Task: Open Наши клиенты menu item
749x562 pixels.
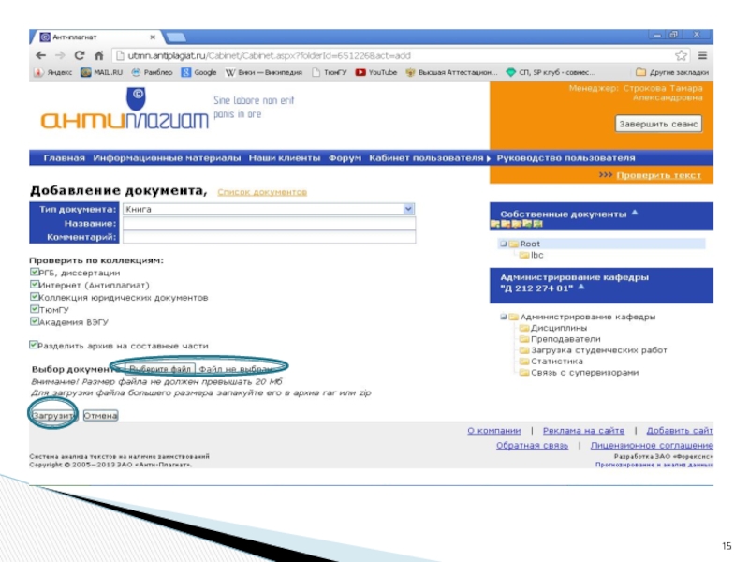Action: coord(285,157)
